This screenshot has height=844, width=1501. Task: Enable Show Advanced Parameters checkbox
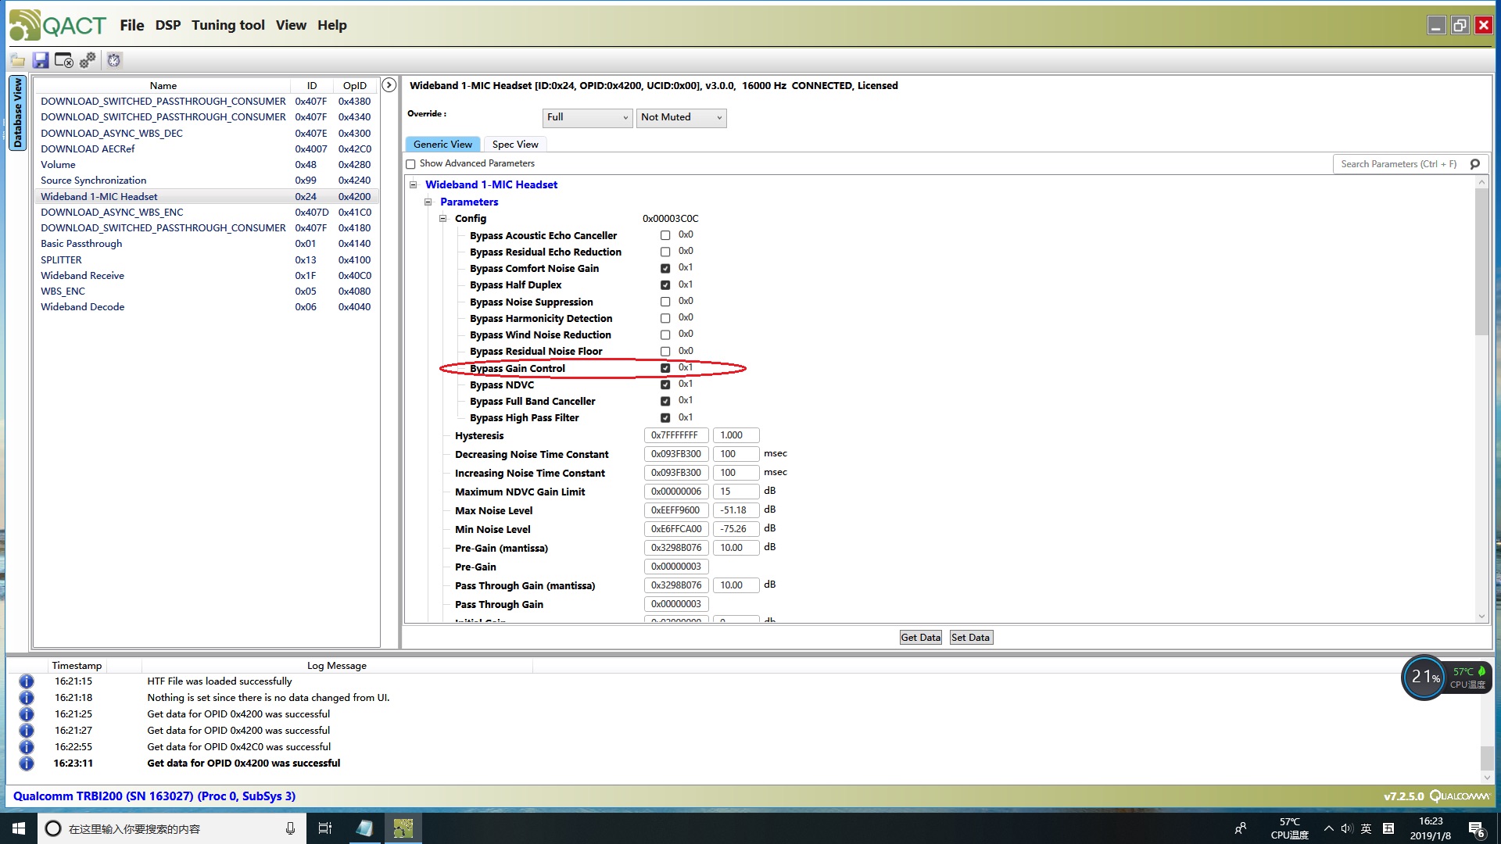point(410,164)
